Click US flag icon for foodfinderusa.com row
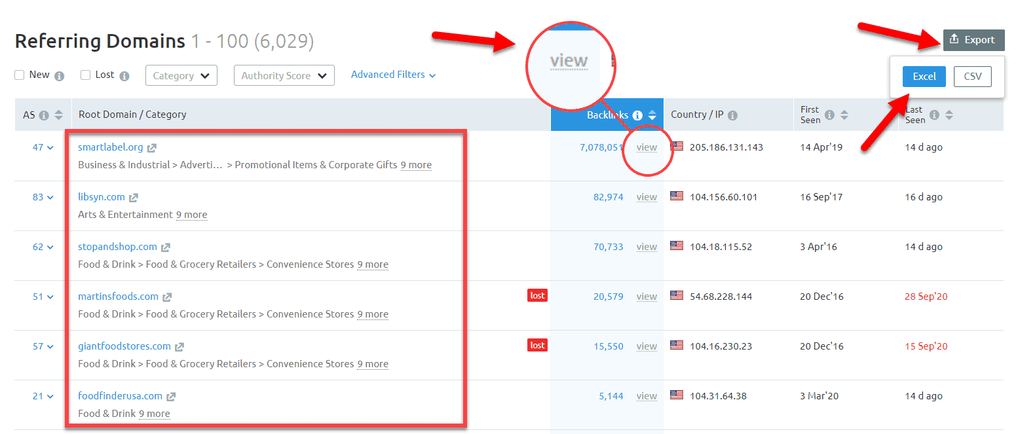Viewport: 1018px width, 434px height. pos(677,395)
